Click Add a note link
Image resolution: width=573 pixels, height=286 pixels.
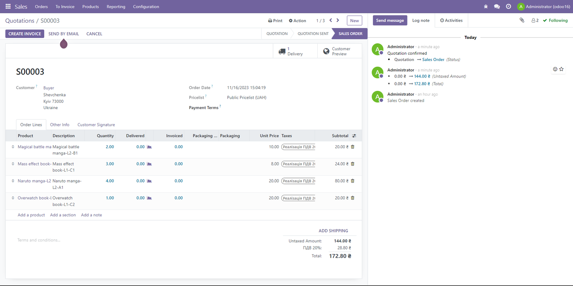92,215
